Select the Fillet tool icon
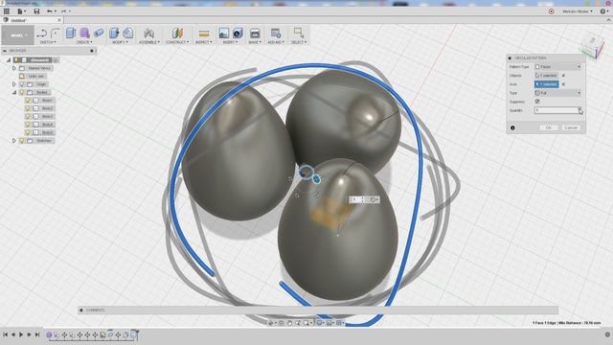The height and width of the screenshot is (345, 613). click(x=127, y=34)
